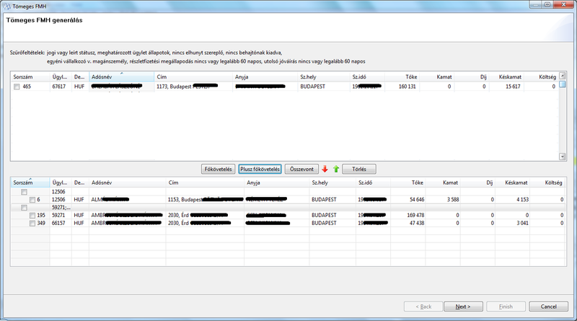This screenshot has height=321, width=577.
Task: Select the checkbox for row 195
Action: pyautogui.click(x=32, y=215)
